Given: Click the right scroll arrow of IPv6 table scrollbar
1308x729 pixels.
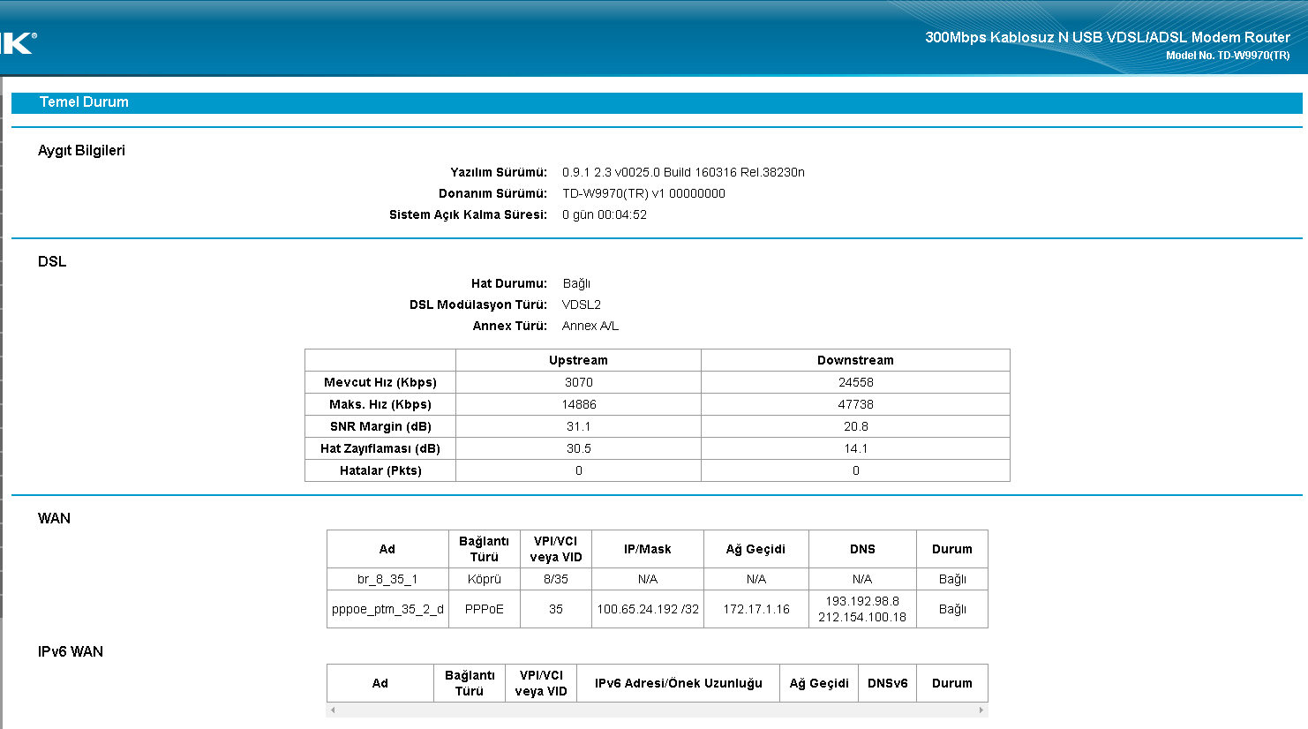Looking at the screenshot, I should pyautogui.click(x=981, y=710).
